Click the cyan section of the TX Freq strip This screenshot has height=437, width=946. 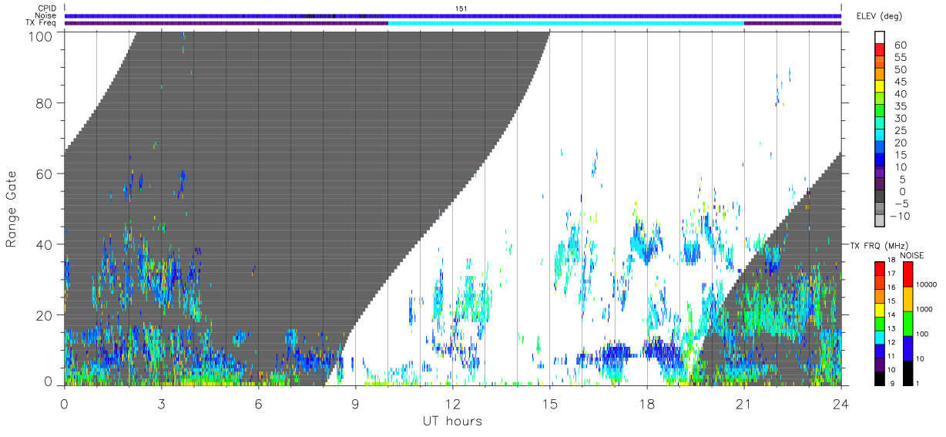566,23
